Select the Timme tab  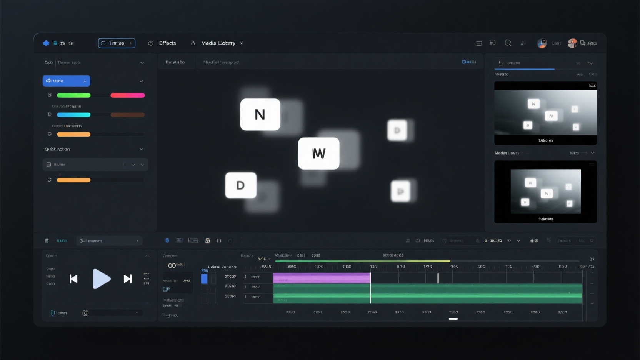pyautogui.click(x=117, y=43)
